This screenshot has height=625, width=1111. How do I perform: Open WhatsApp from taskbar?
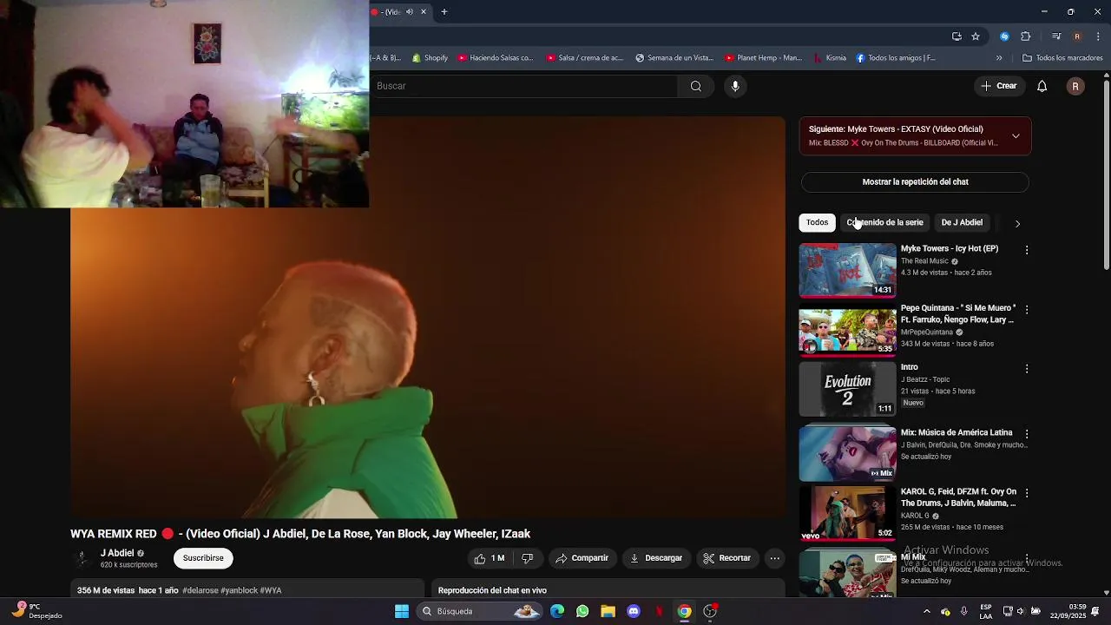click(x=582, y=611)
